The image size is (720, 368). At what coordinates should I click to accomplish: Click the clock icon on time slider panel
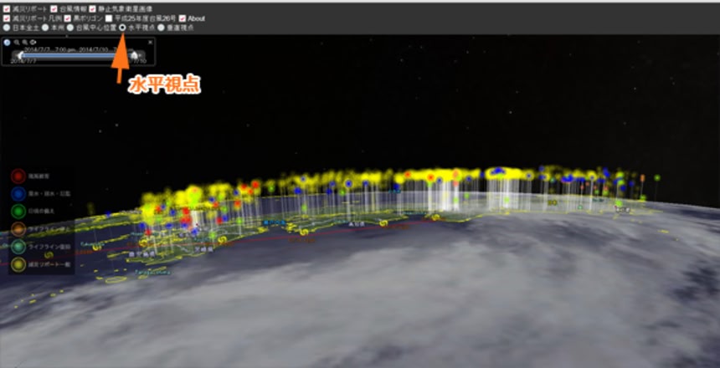coord(8,42)
